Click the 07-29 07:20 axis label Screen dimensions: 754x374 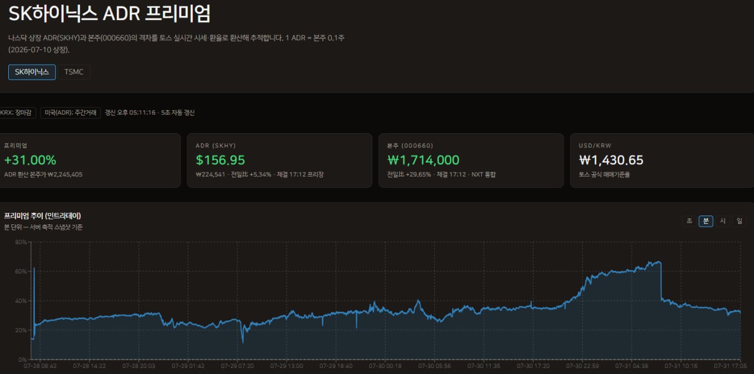click(237, 366)
